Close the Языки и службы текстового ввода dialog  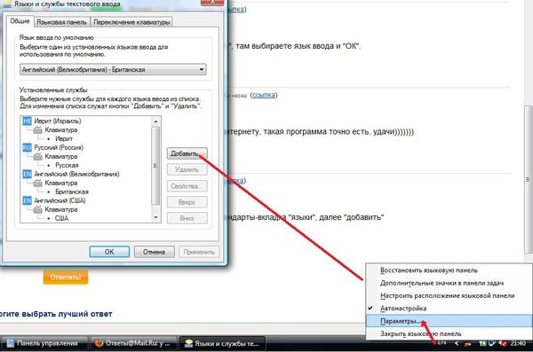212,3
